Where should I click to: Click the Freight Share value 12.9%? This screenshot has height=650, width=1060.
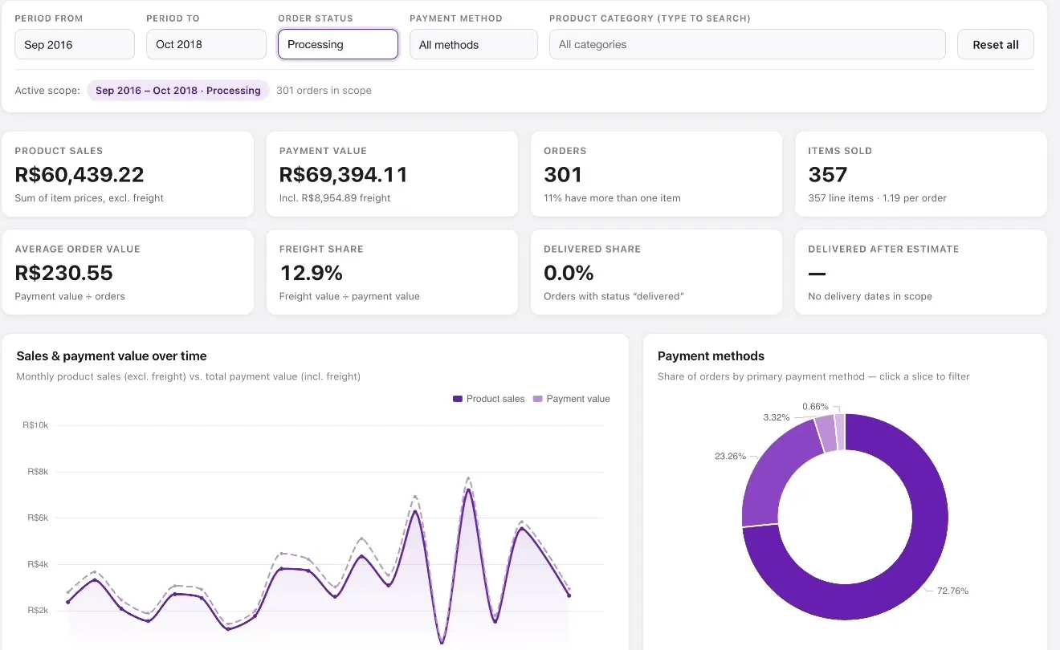(312, 273)
